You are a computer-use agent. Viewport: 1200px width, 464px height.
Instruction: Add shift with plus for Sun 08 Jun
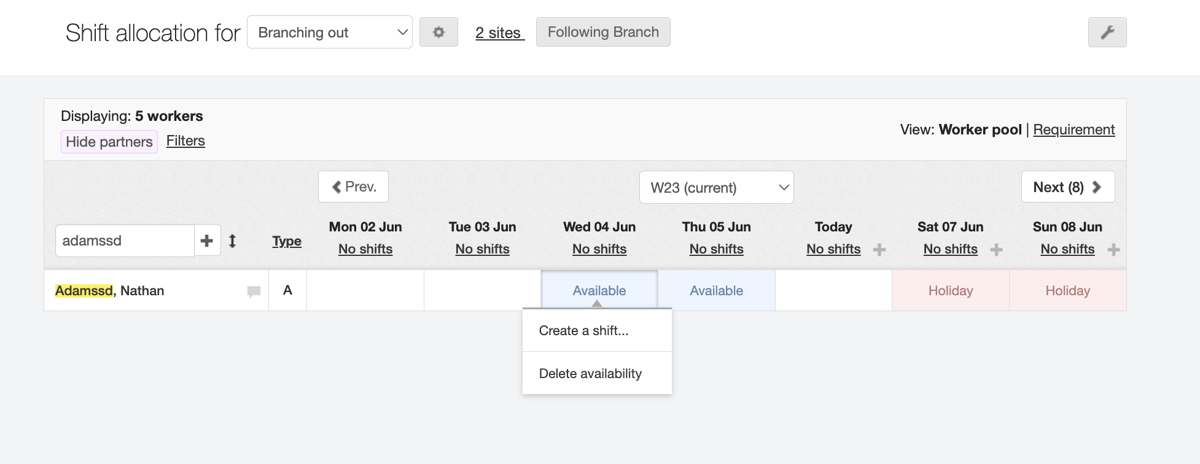tap(1113, 250)
